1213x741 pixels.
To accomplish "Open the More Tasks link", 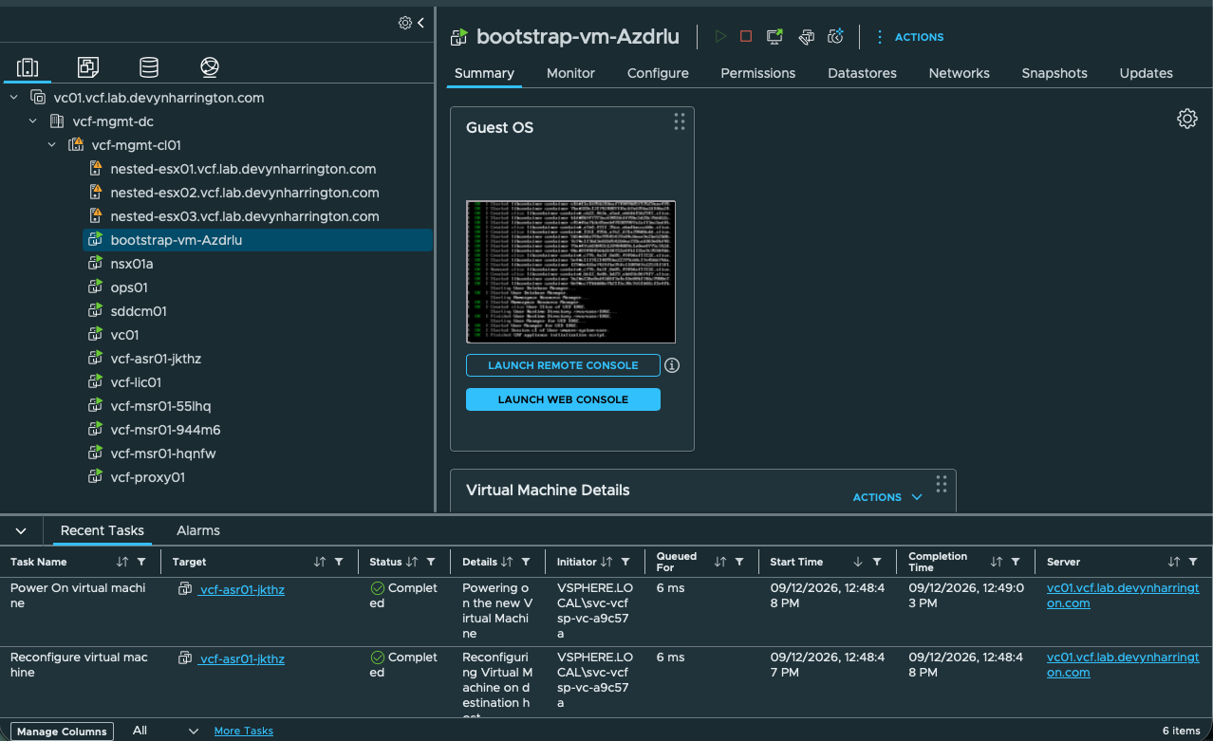I will (244, 731).
